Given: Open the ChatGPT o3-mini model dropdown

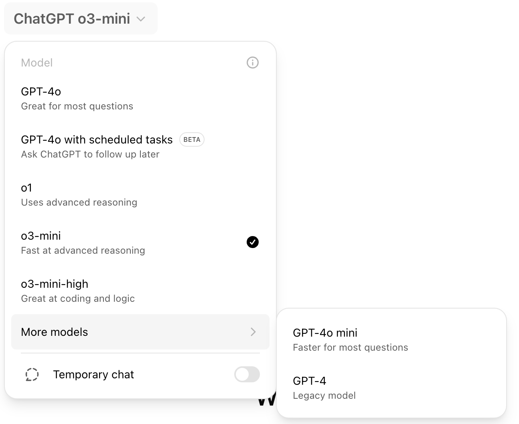Looking at the screenshot, I should point(72,19).
